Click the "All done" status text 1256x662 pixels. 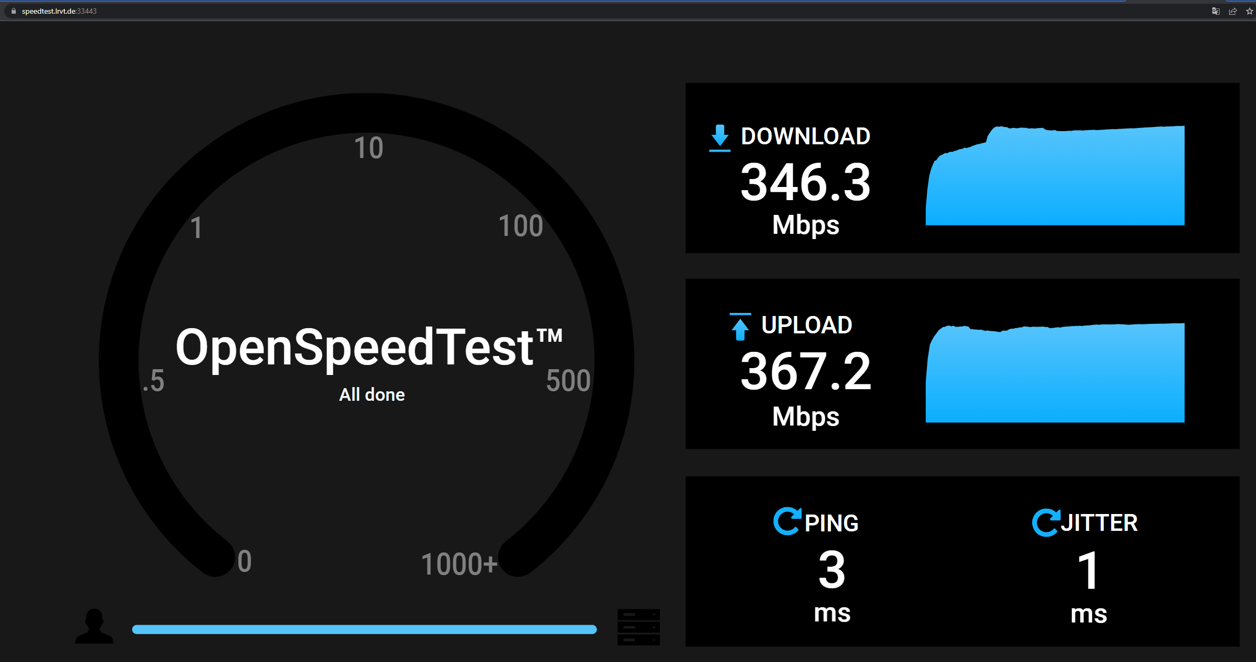point(372,395)
